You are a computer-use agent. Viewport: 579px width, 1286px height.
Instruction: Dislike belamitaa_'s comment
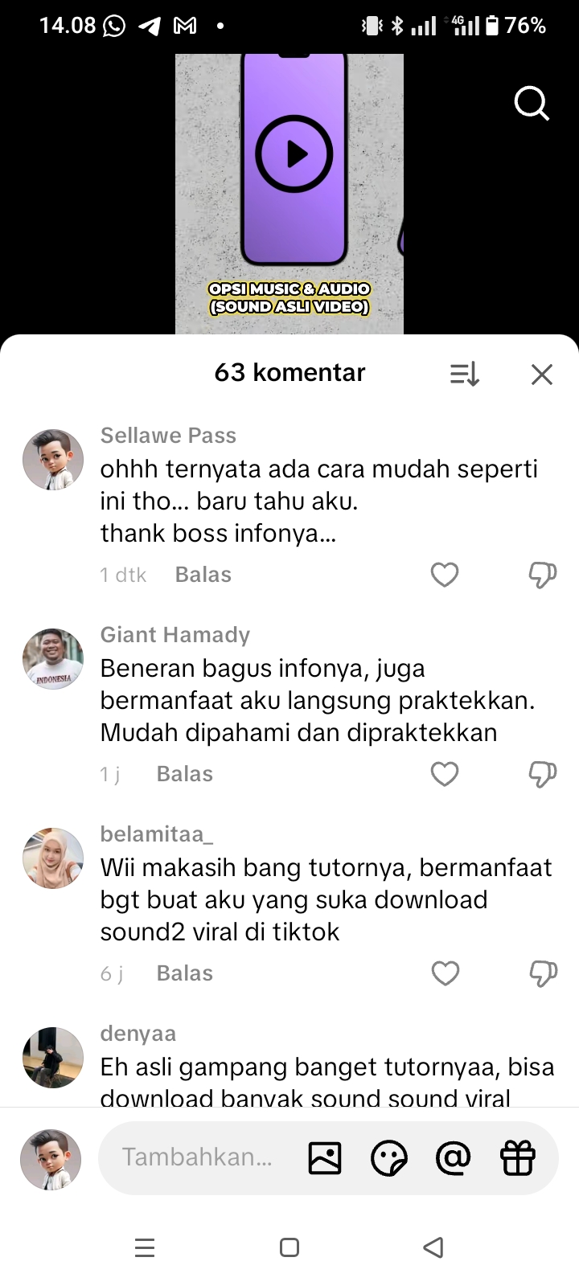(543, 973)
